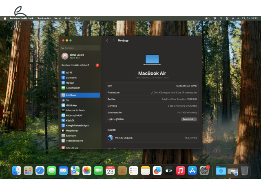Open the Szerkesztés menu
Image resolution: width=261 pixels, height=195 pixels.
coord(44,18)
